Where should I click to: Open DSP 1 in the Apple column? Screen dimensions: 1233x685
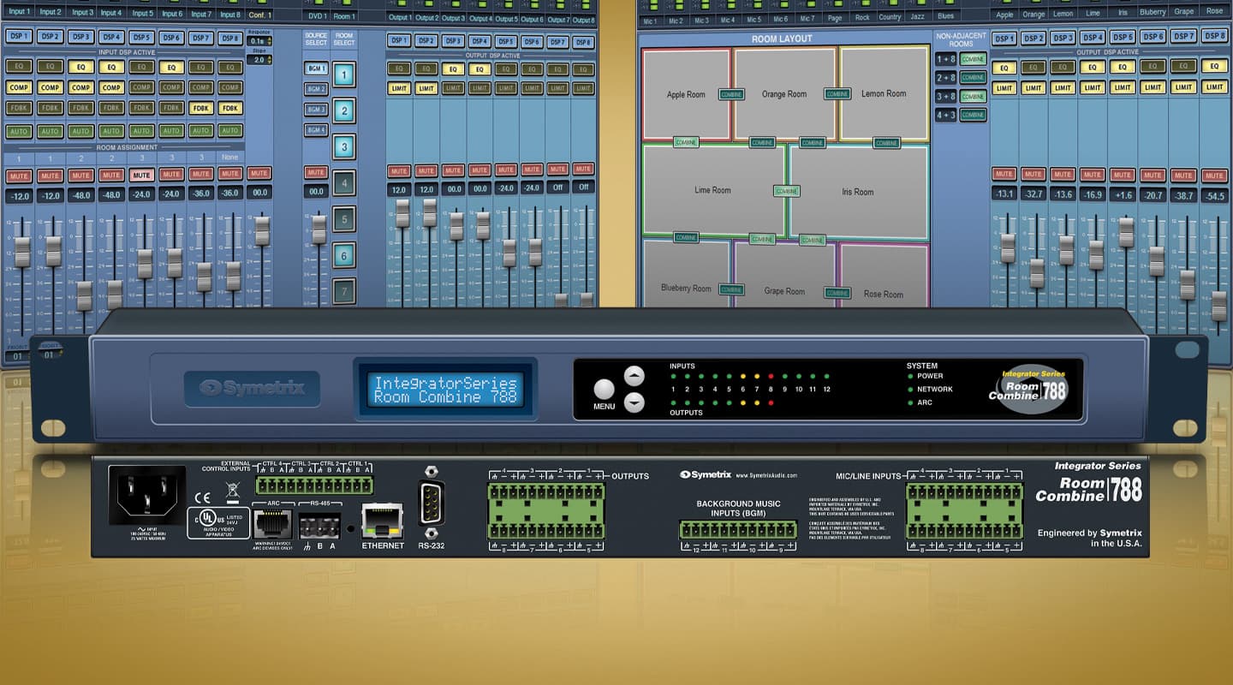pos(1004,38)
